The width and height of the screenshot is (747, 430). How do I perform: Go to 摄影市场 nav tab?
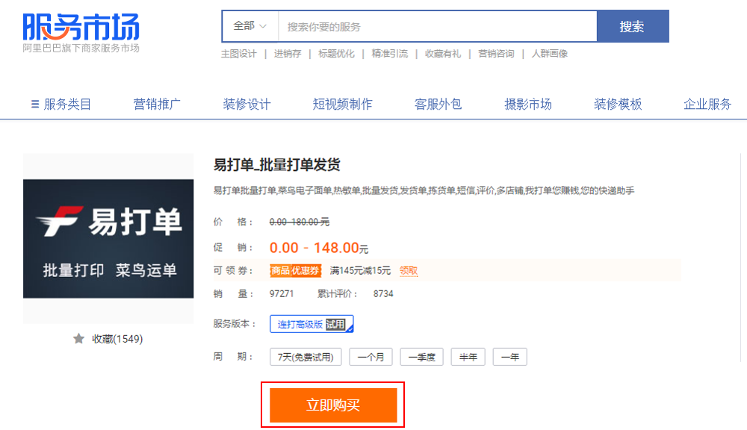point(528,104)
